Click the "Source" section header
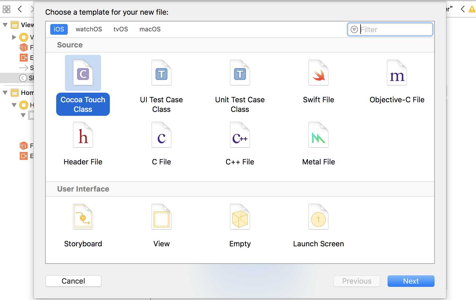Image resolution: width=476 pixels, height=300 pixels. (70, 45)
